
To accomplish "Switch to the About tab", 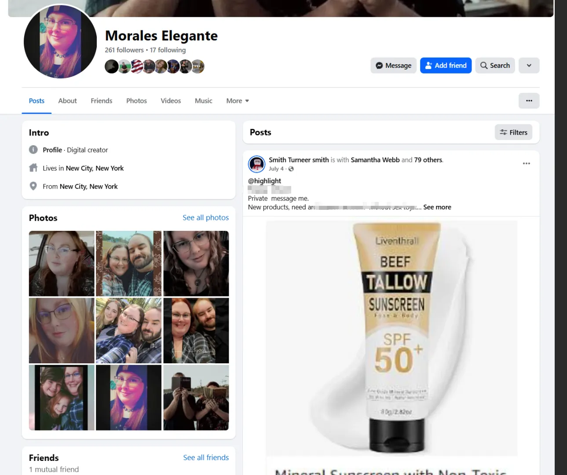I will pyautogui.click(x=67, y=101).
